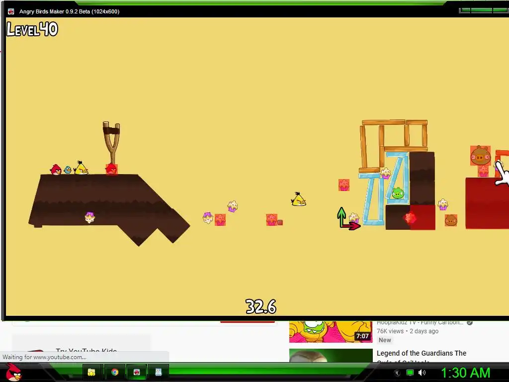Click the HooplaKidz TV channel name
Viewport: 509px width, 382px height.
[x=420, y=322]
